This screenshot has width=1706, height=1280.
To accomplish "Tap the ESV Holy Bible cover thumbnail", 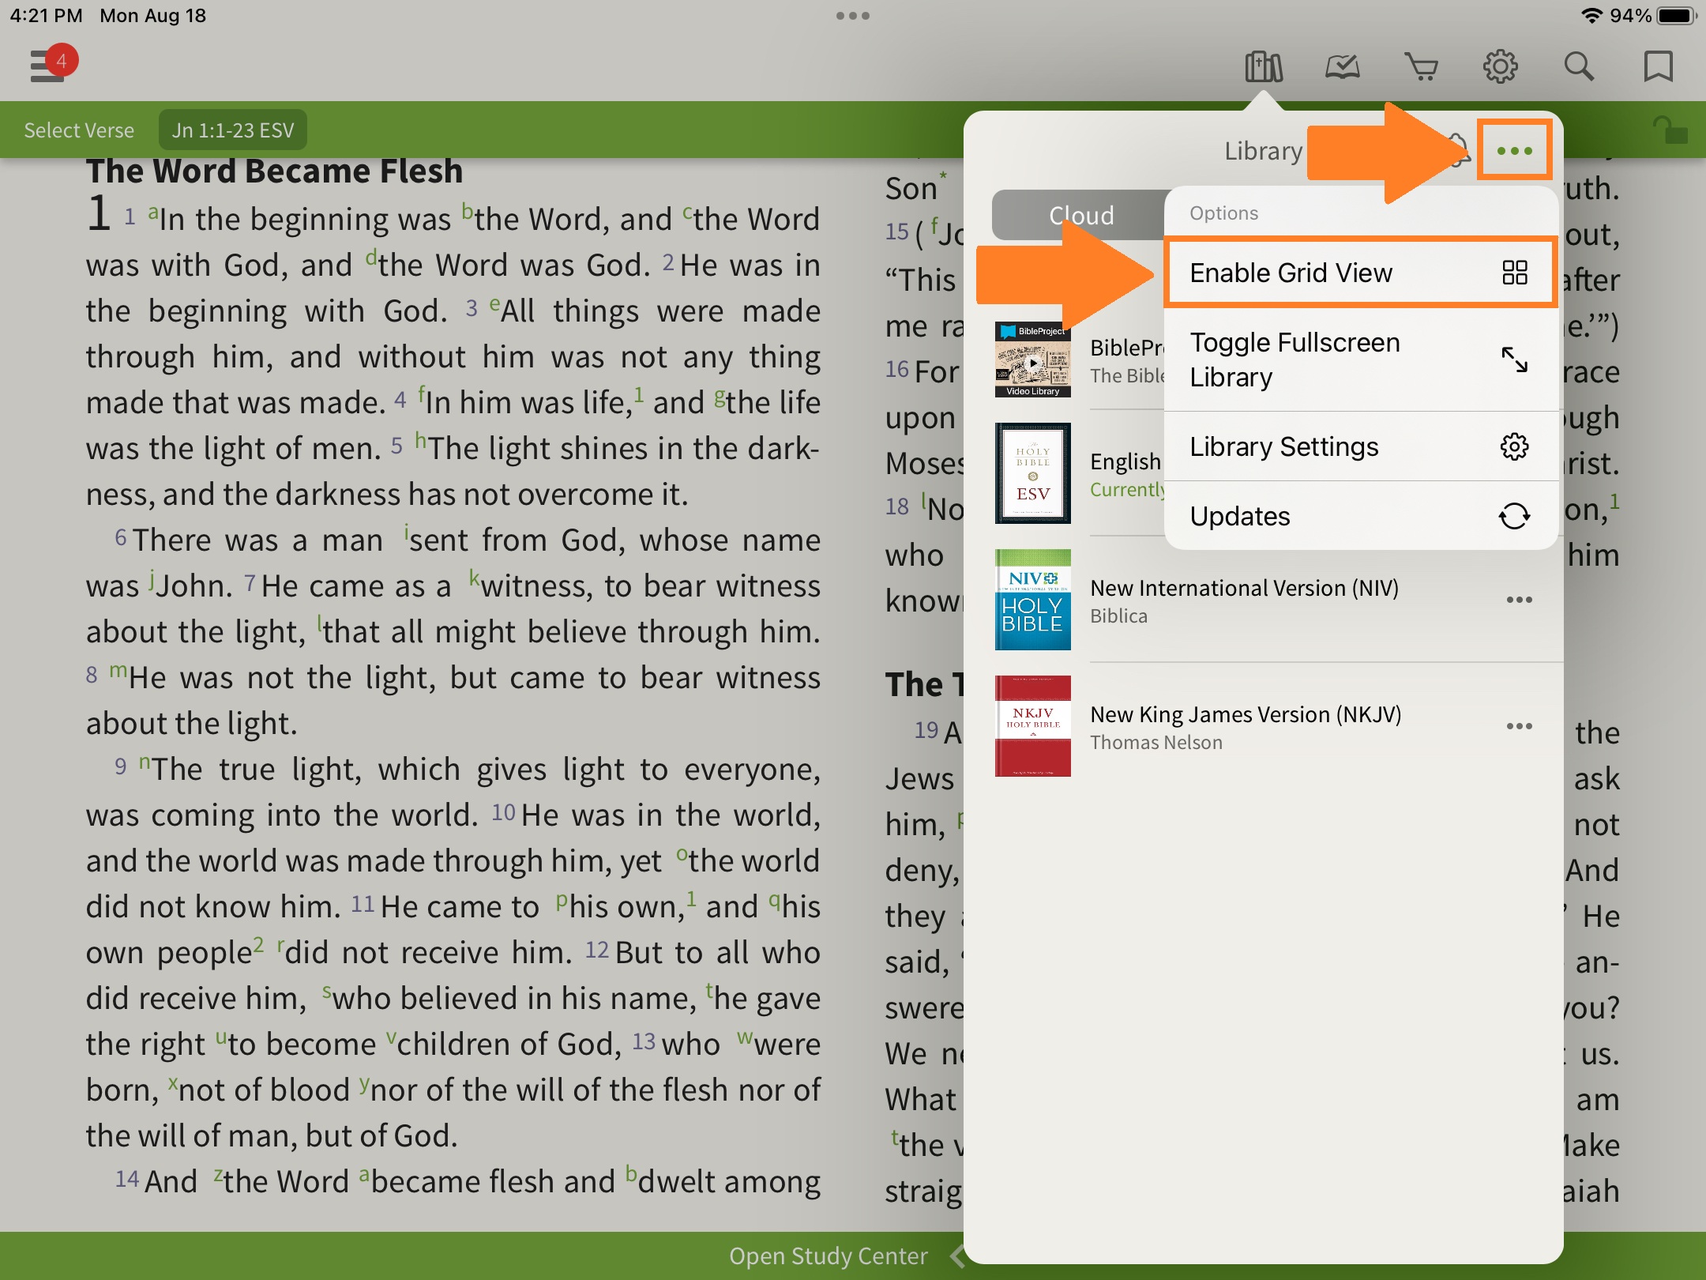I will pyautogui.click(x=1032, y=473).
